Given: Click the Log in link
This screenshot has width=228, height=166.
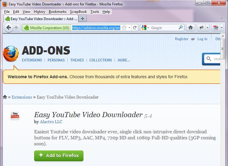Looking at the screenshot, I should click(202, 39).
